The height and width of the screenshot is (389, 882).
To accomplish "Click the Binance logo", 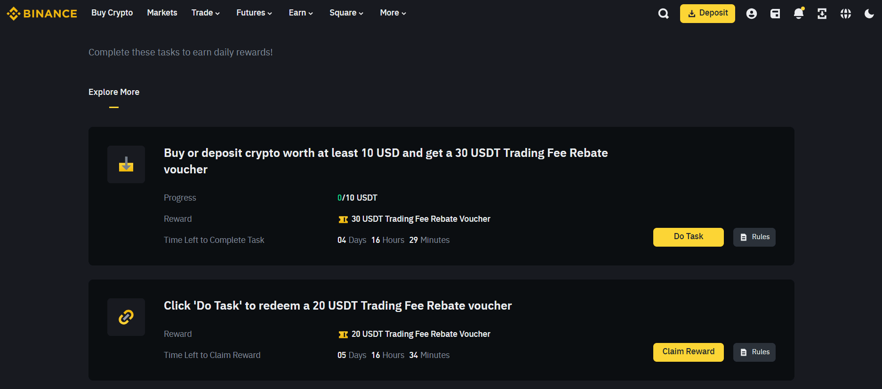I will click(42, 14).
